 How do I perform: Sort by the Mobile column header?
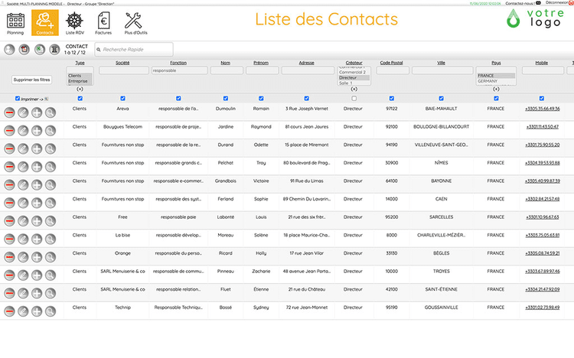(x=542, y=63)
